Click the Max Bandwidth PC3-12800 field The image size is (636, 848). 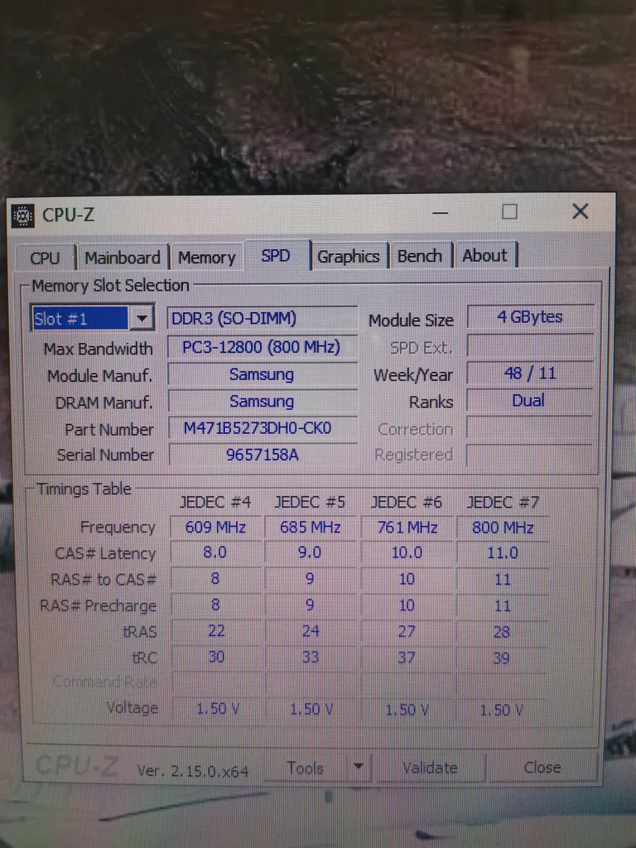[x=262, y=347]
